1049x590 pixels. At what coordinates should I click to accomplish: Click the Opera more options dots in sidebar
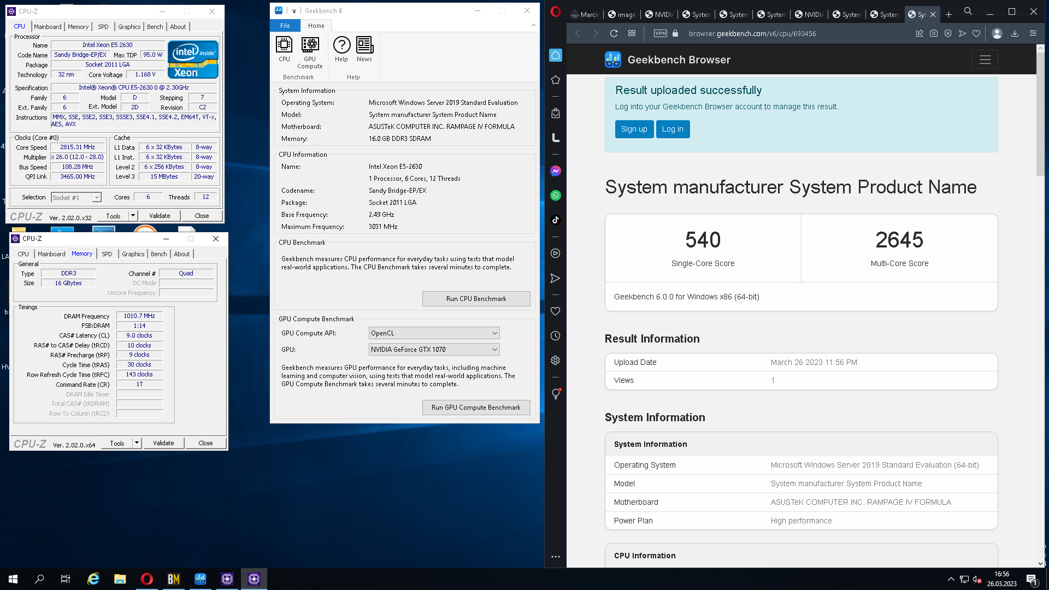pos(556,557)
